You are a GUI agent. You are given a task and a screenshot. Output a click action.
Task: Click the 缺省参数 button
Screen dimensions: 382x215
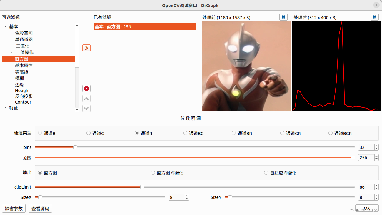tap(14, 208)
